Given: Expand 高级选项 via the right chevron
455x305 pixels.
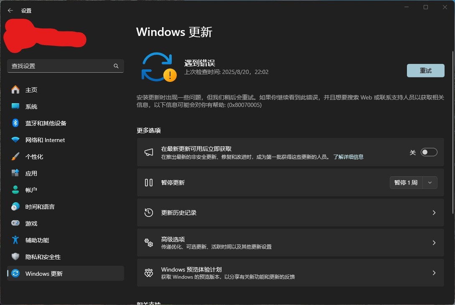Looking at the screenshot, I should (434, 243).
